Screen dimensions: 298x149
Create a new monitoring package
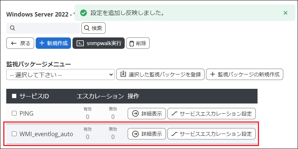245,74
